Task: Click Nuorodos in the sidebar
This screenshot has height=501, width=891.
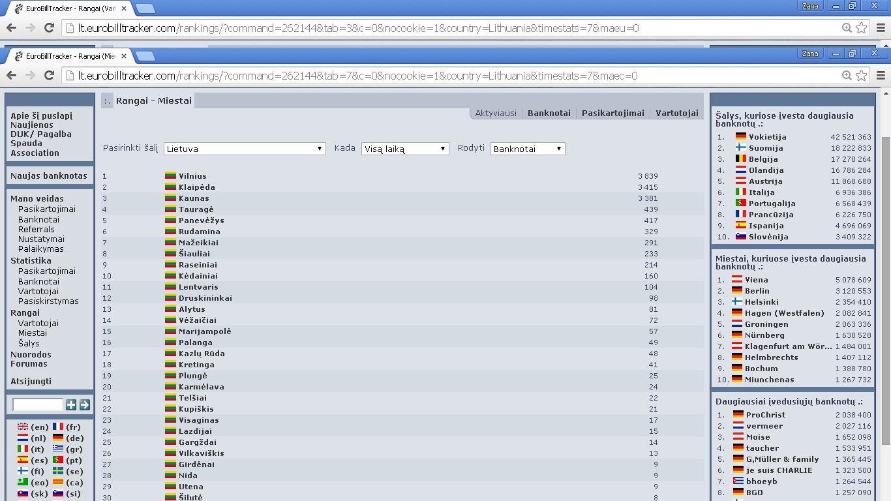Action: (31, 354)
